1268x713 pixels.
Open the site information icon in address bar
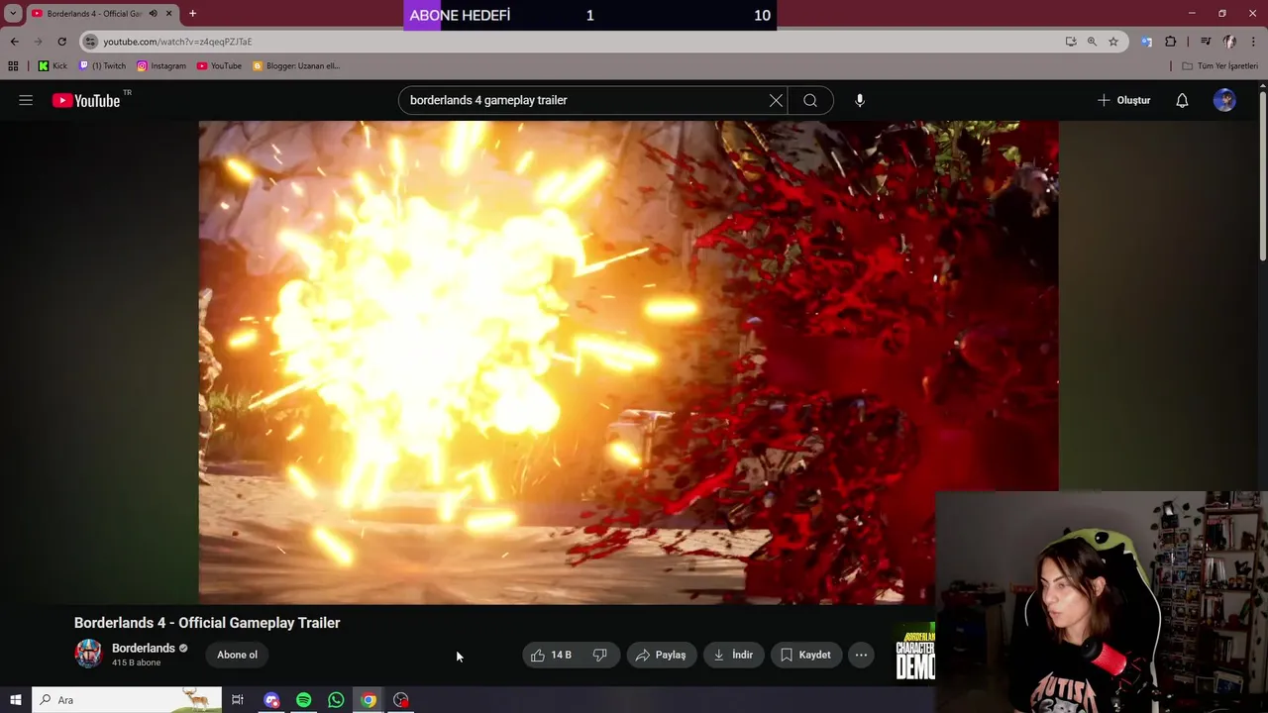90,42
